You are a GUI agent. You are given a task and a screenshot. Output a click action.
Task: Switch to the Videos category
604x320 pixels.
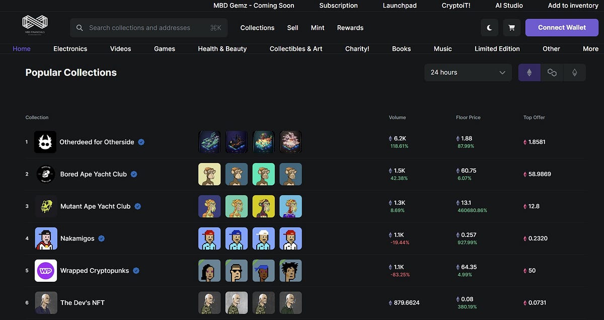click(120, 49)
